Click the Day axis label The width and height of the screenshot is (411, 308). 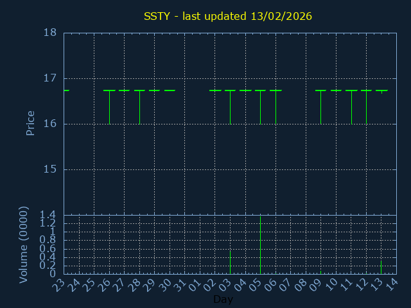tap(223, 299)
